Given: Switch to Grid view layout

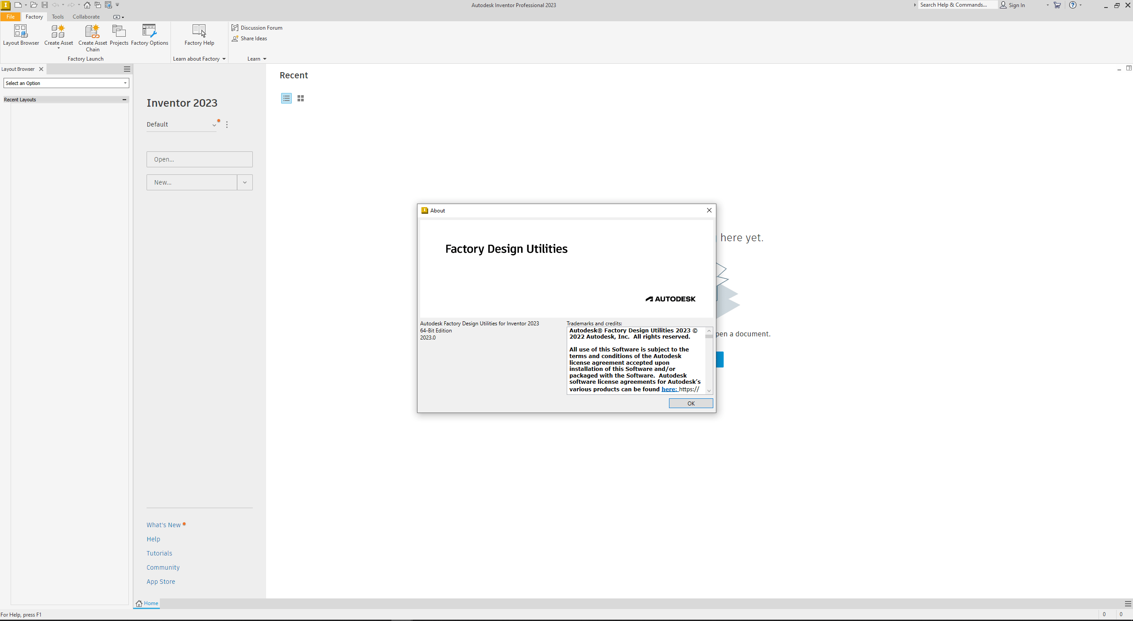Looking at the screenshot, I should tap(301, 97).
